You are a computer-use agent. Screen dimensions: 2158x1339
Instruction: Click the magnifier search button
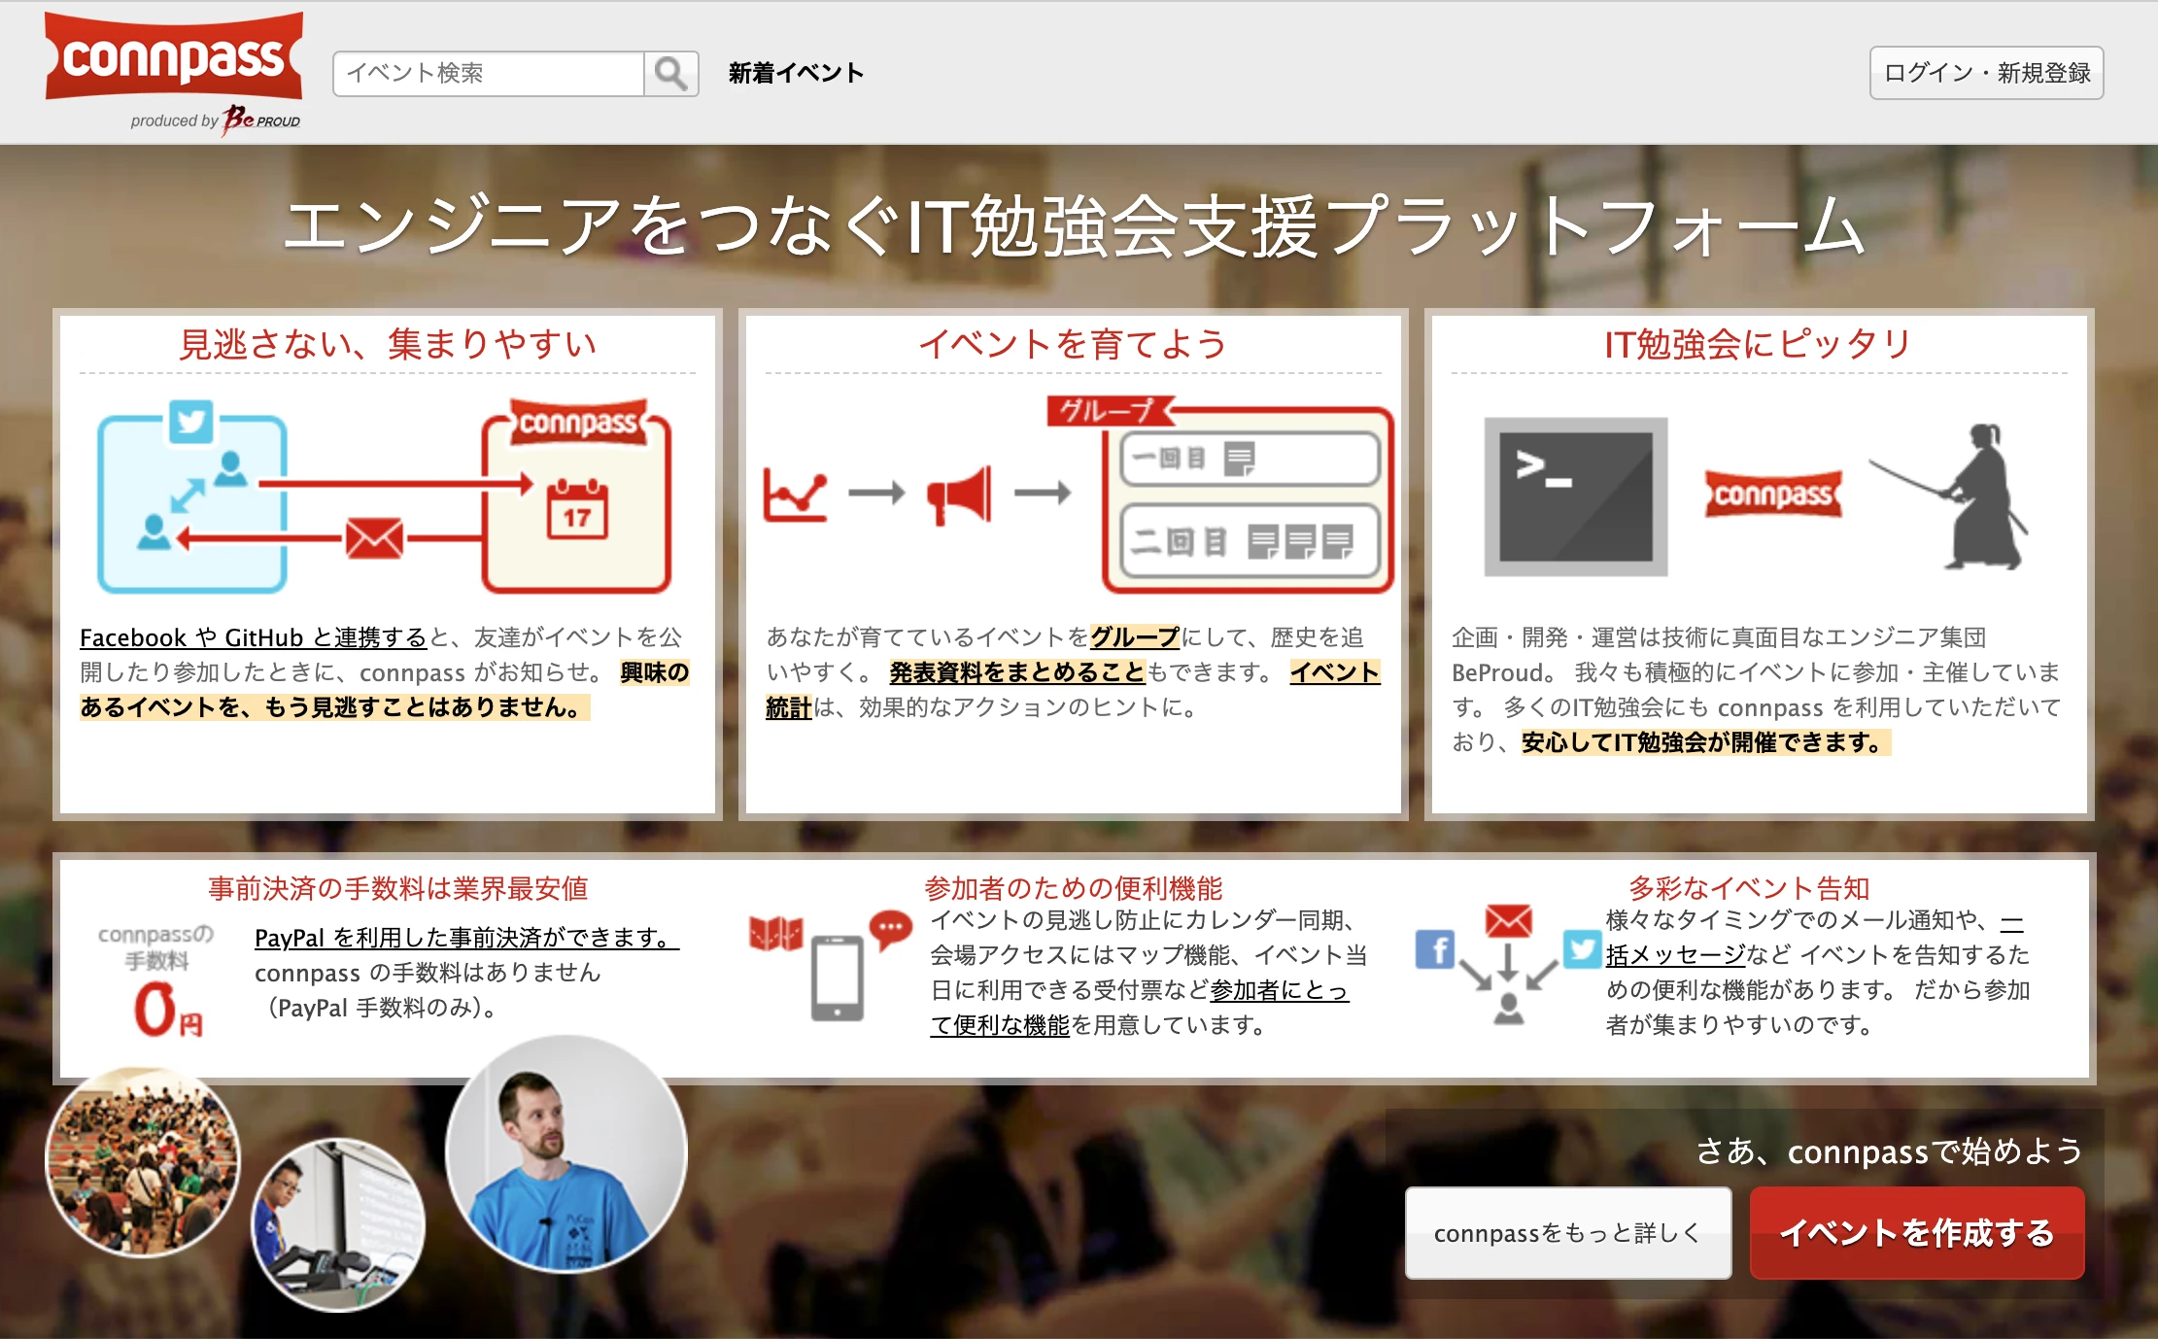(x=671, y=74)
